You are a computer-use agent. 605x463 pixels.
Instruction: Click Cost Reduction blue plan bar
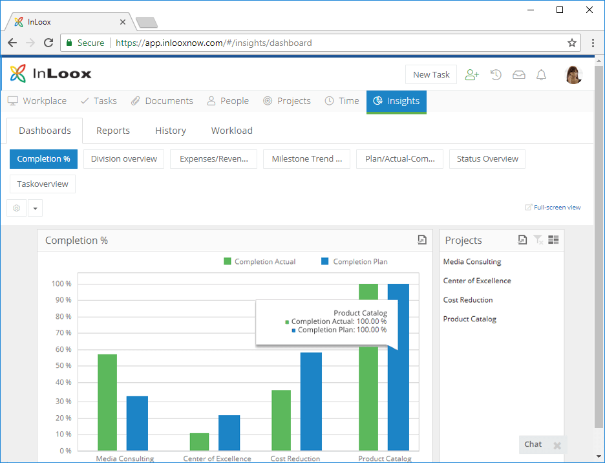click(311, 402)
